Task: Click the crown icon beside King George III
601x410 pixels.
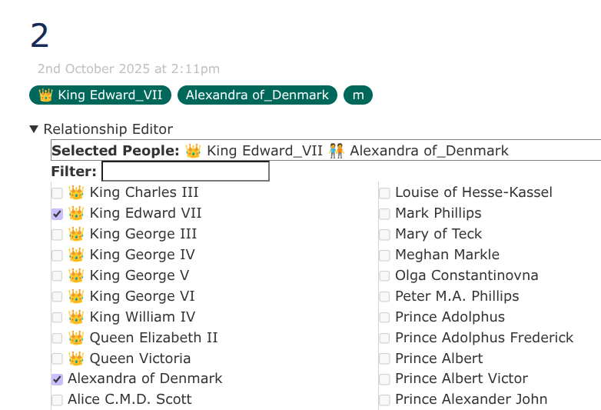Action: [75, 234]
